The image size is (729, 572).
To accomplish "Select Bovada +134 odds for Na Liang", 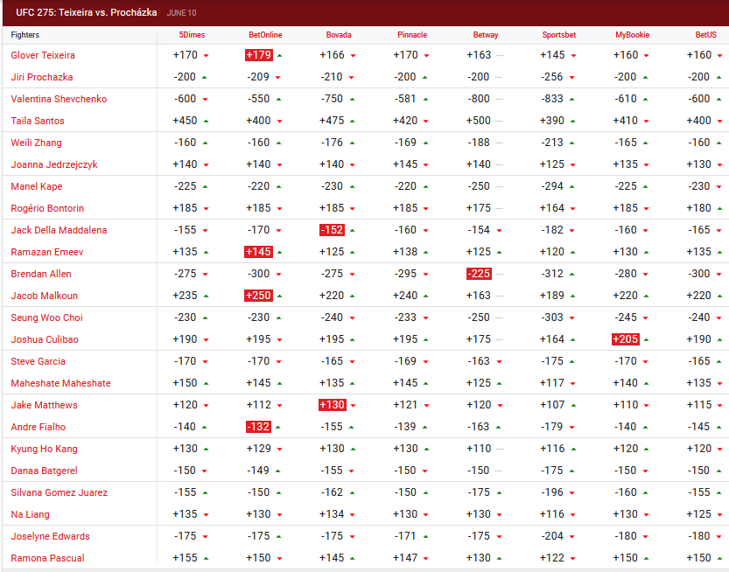I will tap(332, 513).
